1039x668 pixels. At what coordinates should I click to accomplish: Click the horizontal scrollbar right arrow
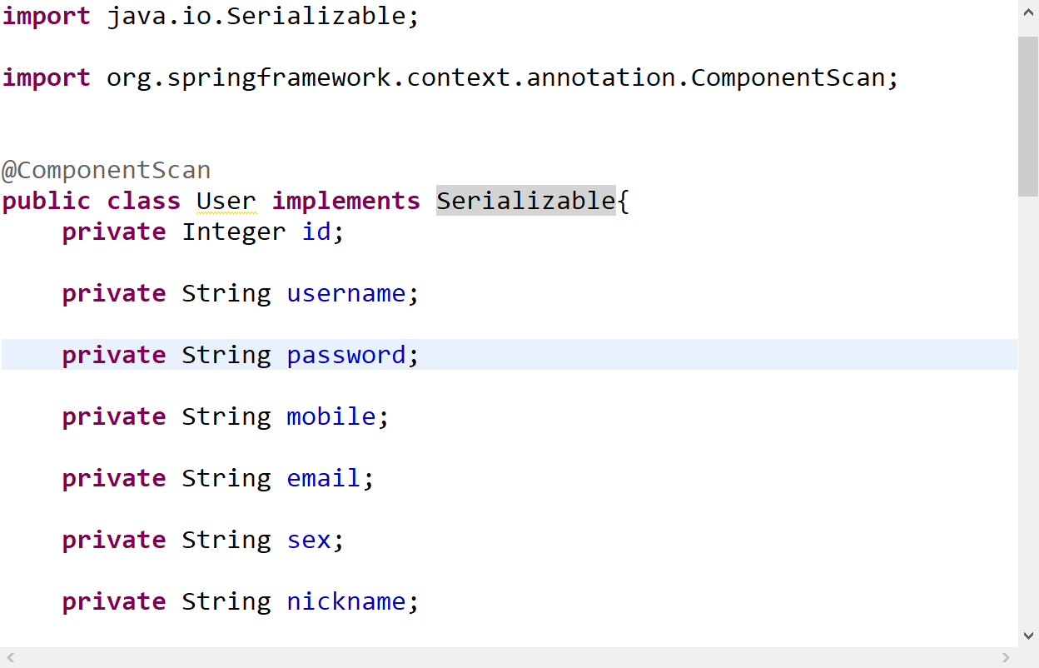pos(1006,658)
